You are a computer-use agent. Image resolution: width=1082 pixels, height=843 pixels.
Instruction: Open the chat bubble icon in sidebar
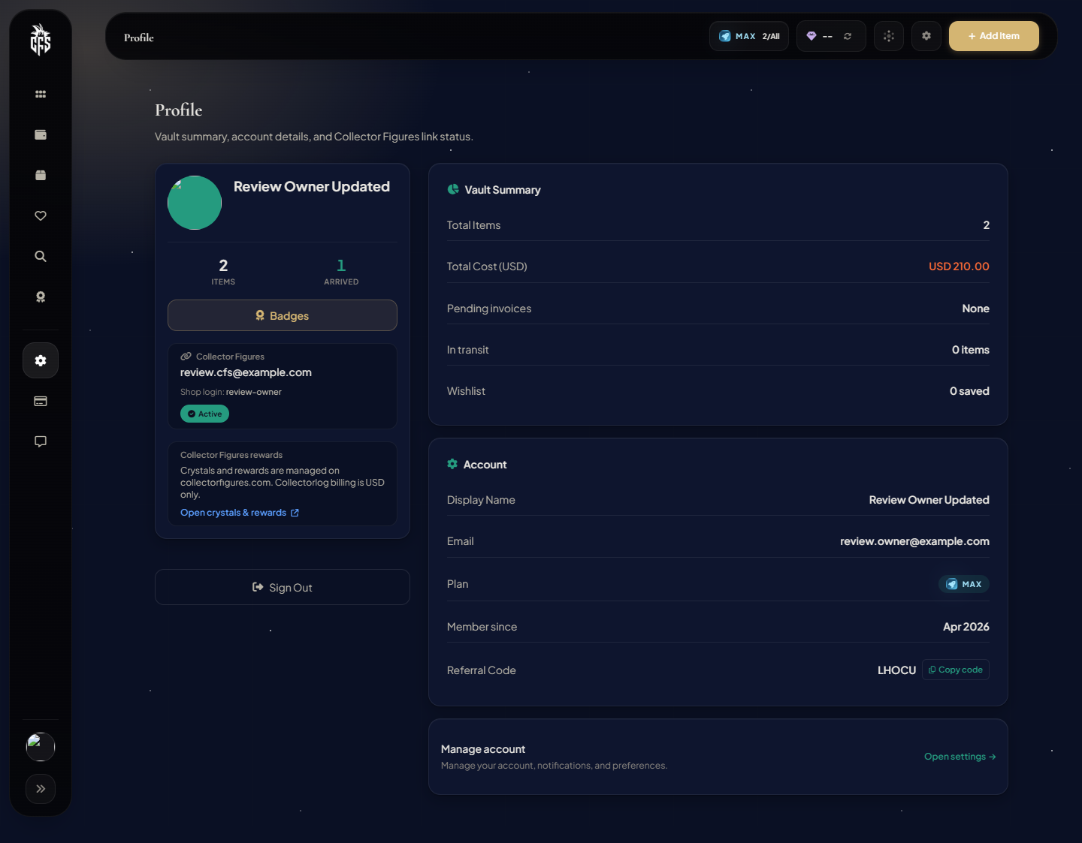point(41,441)
